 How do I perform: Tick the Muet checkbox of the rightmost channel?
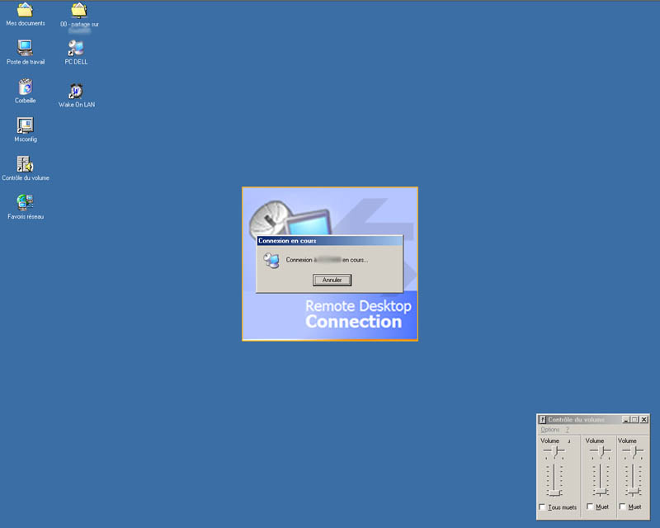click(622, 507)
